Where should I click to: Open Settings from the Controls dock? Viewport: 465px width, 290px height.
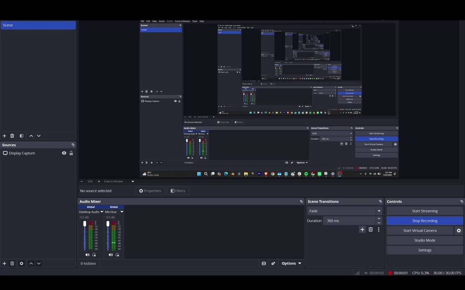coord(425,250)
